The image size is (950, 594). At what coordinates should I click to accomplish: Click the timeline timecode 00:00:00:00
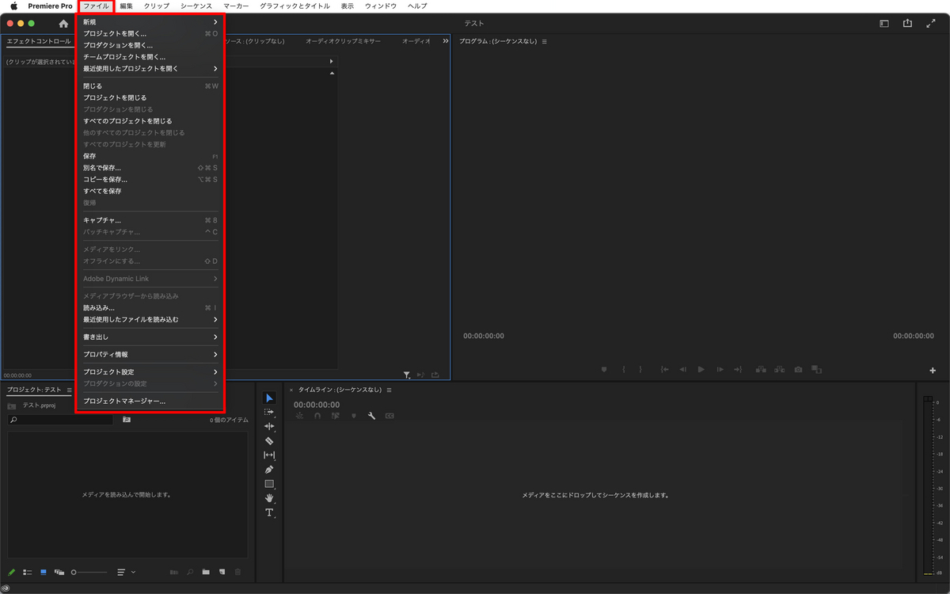point(317,405)
